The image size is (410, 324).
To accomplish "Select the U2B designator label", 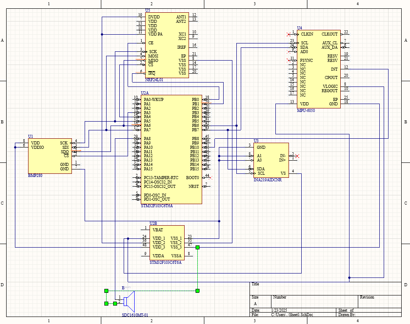I will click(x=153, y=223).
